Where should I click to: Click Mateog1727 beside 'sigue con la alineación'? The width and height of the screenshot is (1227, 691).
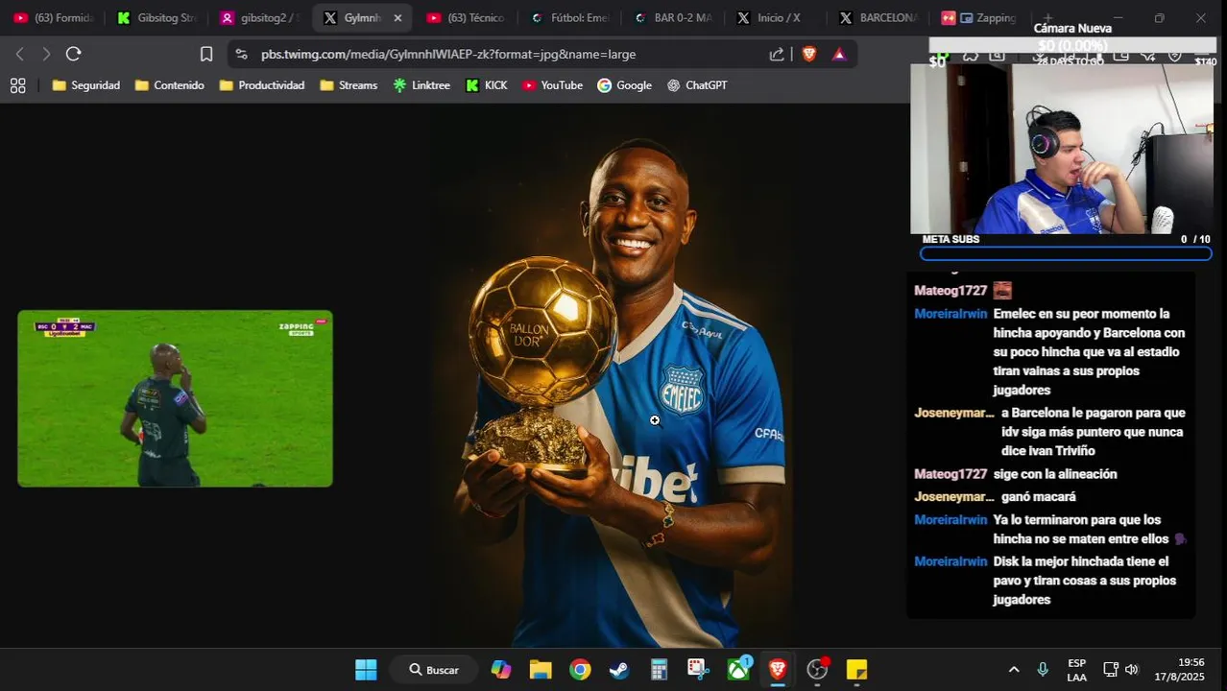950,474
